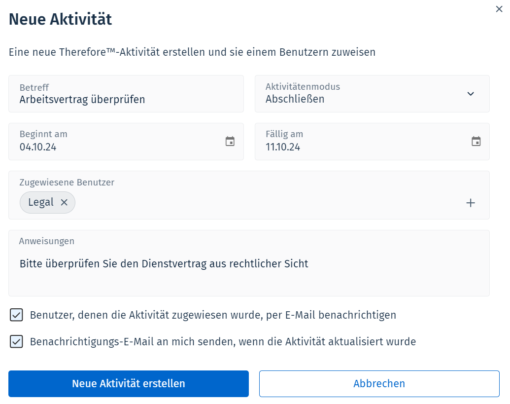The width and height of the screenshot is (510, 404).
Task: Expand the Aktivitätenmodus dropdown
Action: point(470,94)
